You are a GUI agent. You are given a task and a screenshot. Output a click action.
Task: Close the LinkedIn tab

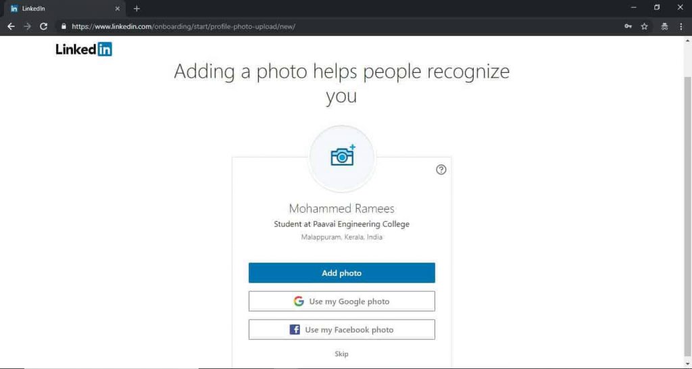tap(118, 8)
